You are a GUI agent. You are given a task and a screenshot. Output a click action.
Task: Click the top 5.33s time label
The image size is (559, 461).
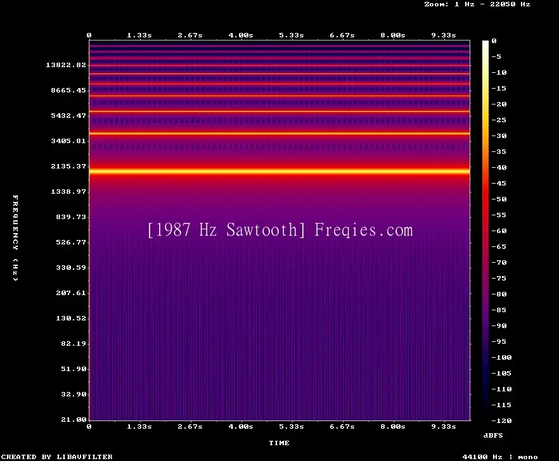point(292,35)
